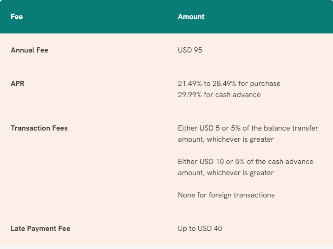The height and width of the screenshot is (249, 333).
Task: Click the Amount column header
Action: tap(191, 17)
